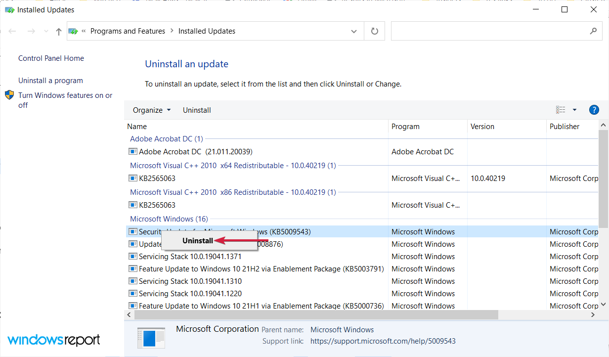Maximize the Installed Updates window
The height and width of the screenshot is (357, 609).
[x=565, y=9]
